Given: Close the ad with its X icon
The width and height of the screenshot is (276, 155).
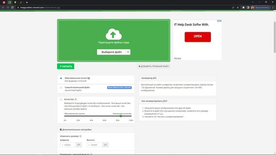Looking at the screenshot, I should pos(220,21).
